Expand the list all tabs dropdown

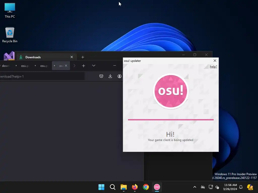point(94,66)
